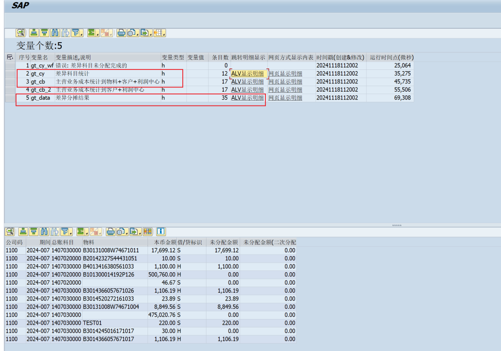Open 网页显示明细 link for gt_cb_2 row

pos(285,89)
